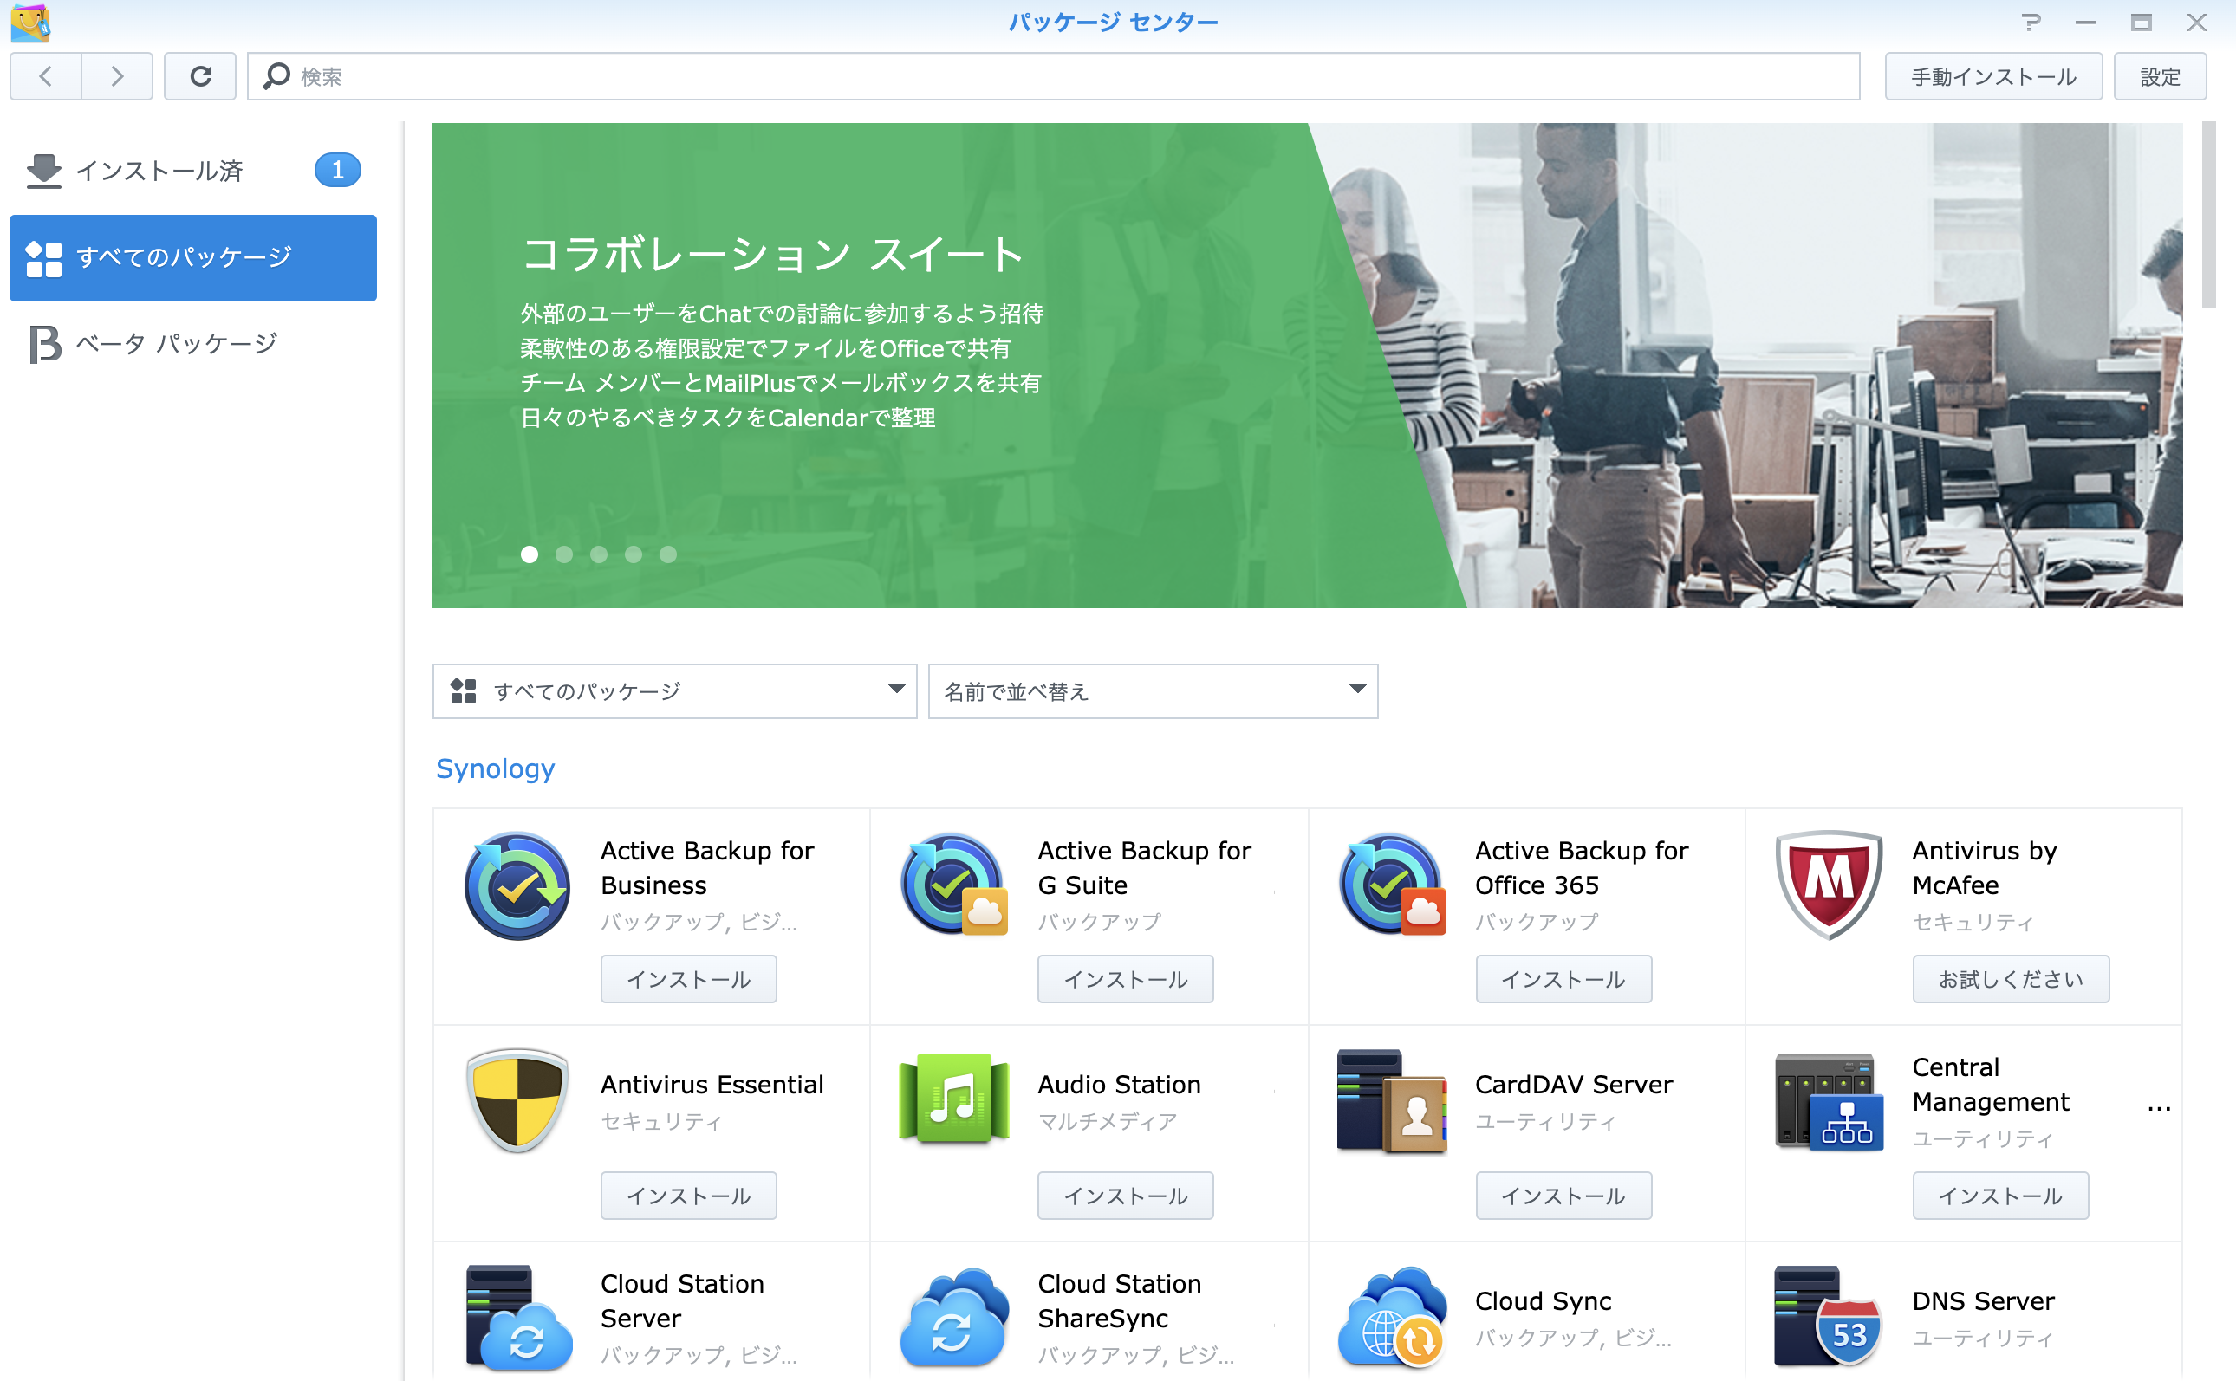Open Active Backup for Business package icon
Viewport: 2236px width, 1381px height.
[x=517, y=886]
